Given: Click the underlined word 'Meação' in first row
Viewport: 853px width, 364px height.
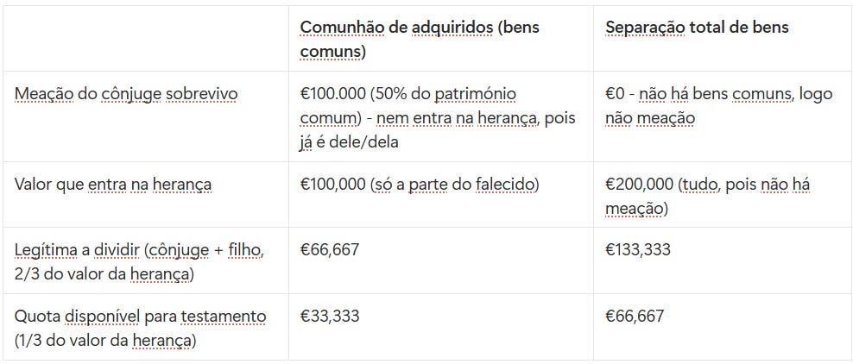Looking at the screenshot, I should pos(43,94).
